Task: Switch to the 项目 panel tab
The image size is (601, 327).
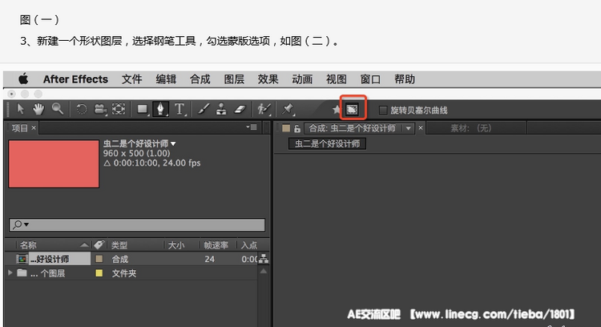Action: [19, 128]
